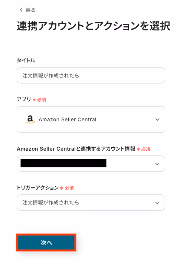
Task: Open the linked account dropdown with redacted value
Action: click(x=91, y=164)
